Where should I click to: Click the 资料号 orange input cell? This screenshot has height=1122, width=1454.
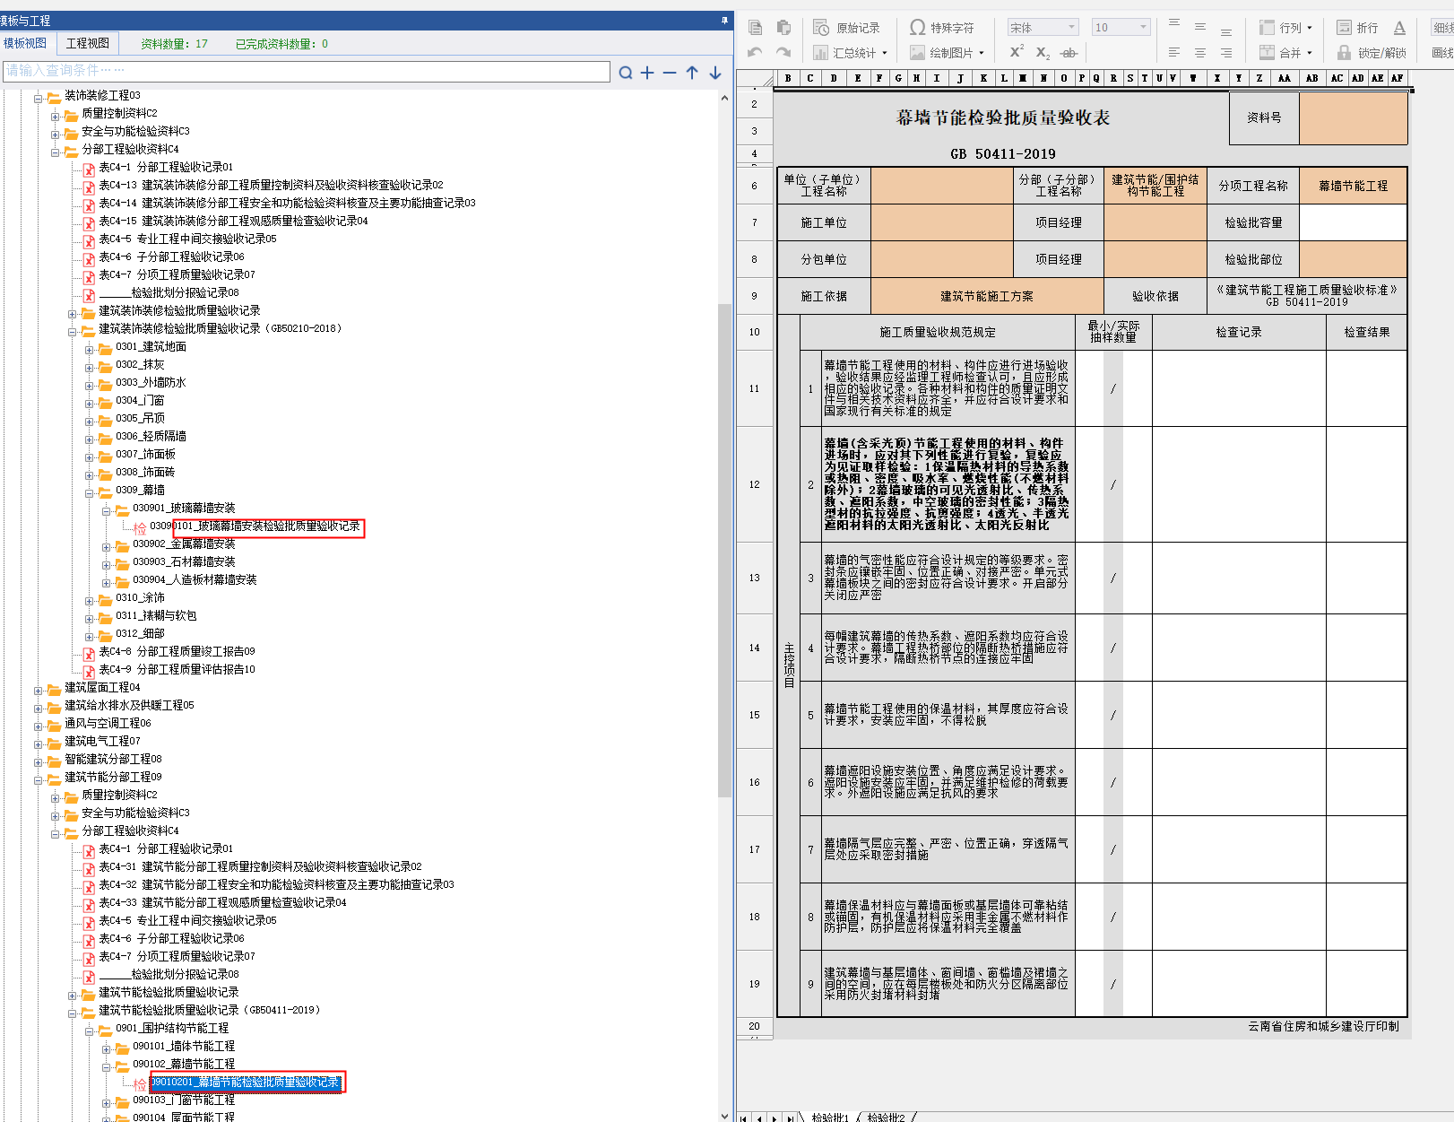point(1353,117)
